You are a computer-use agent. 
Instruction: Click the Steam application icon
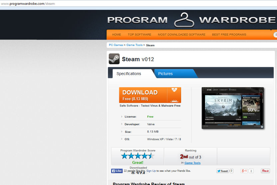click(x=114, y=59)
